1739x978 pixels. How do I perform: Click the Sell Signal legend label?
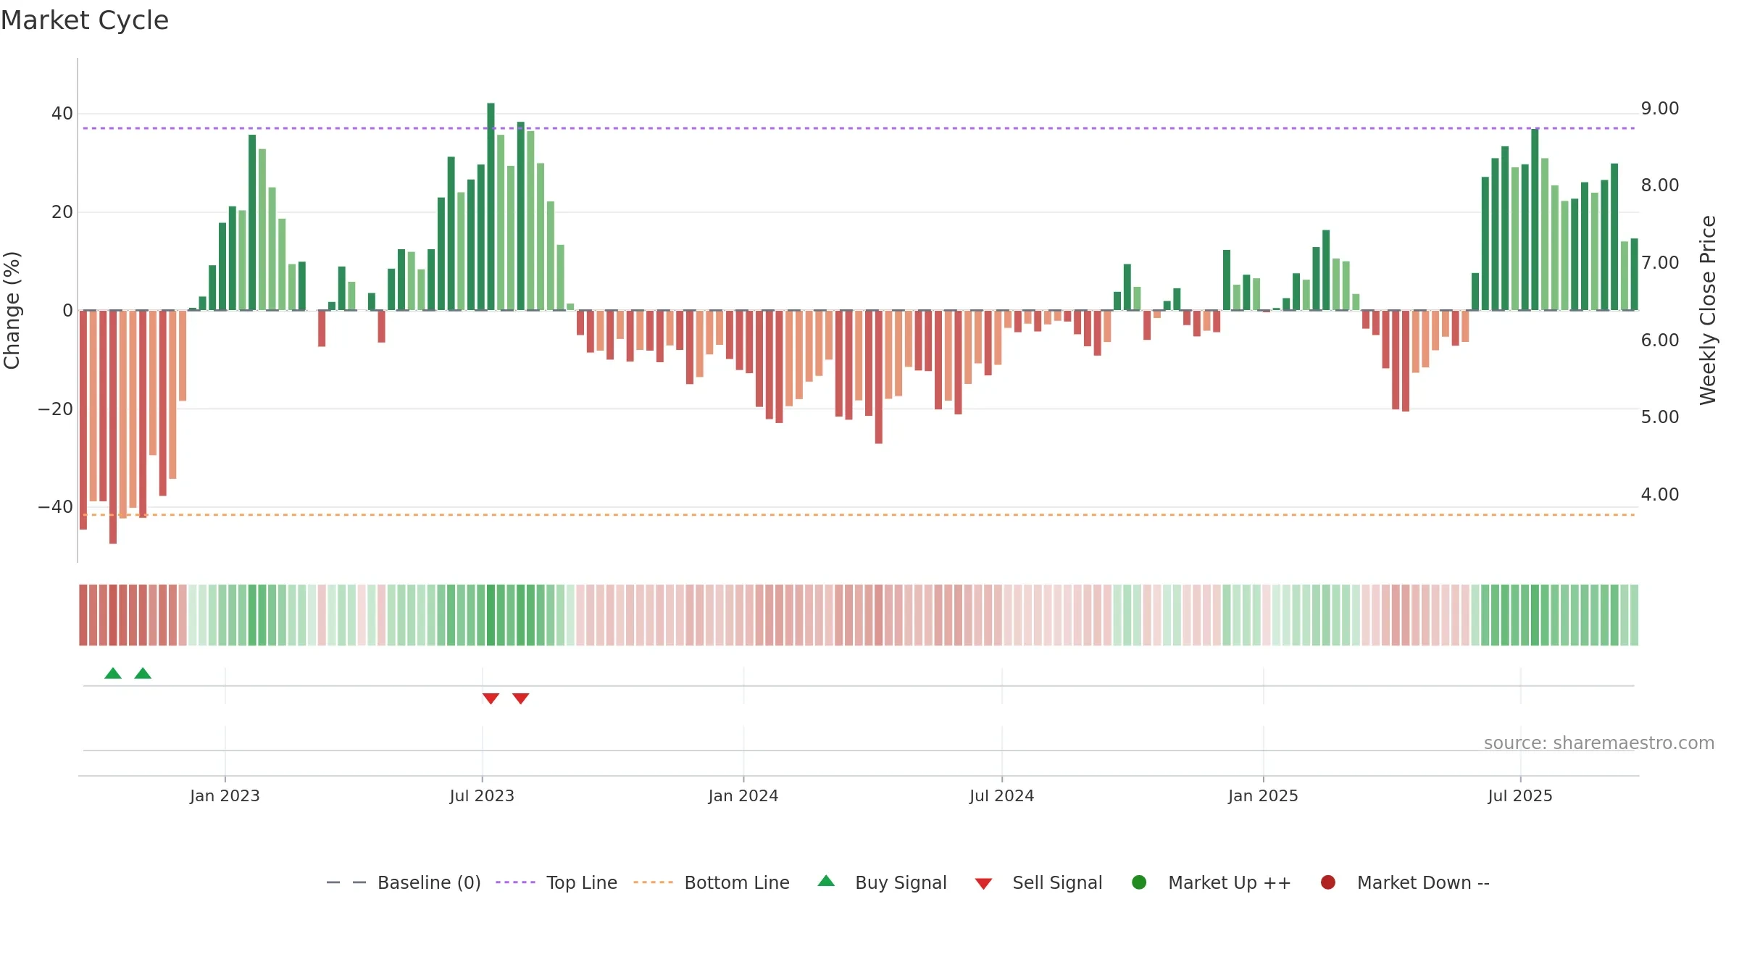(1057, 882)
